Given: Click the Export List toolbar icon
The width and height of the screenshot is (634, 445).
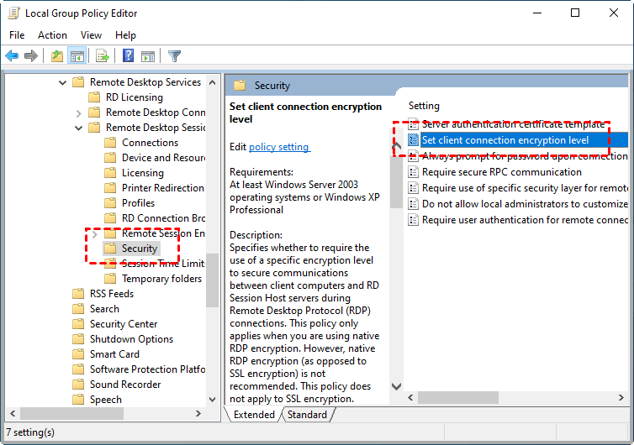Looking at the screenshot, I should tap(103, 56).
